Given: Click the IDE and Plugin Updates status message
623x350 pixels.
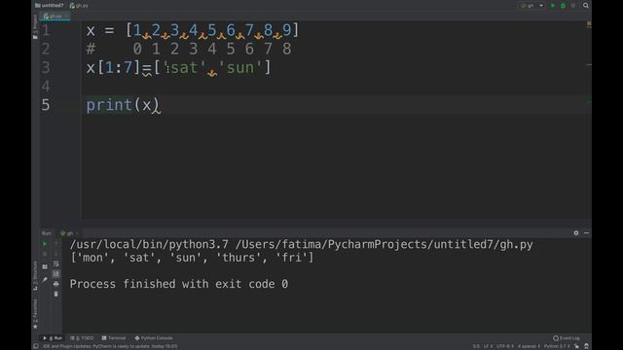Looking at the screenshot, I should coord(110,346).
